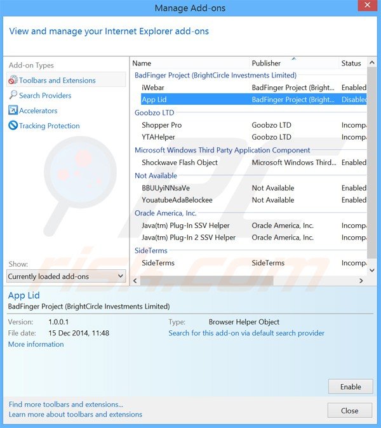Click the Search Providers magnifier icon

click(x=13, y=95)
